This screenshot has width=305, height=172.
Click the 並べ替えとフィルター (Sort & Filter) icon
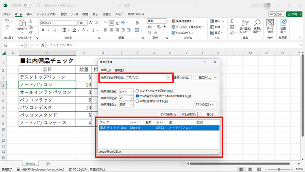245,23
